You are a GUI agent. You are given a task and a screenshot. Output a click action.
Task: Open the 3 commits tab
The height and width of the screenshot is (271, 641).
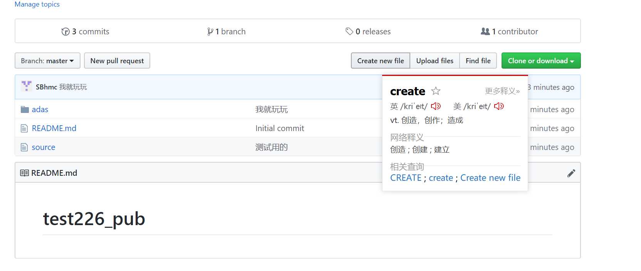[86, 32]
